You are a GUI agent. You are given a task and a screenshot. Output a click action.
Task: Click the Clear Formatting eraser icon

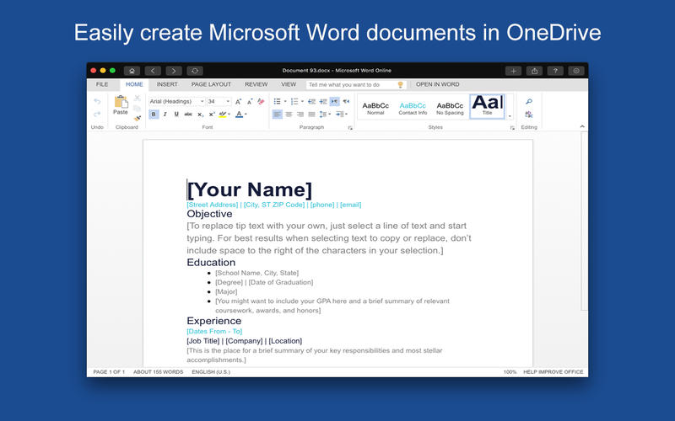click(261, 101)
